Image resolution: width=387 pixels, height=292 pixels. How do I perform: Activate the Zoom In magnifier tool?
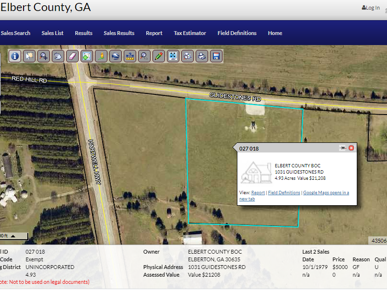[x=44, y=56]
